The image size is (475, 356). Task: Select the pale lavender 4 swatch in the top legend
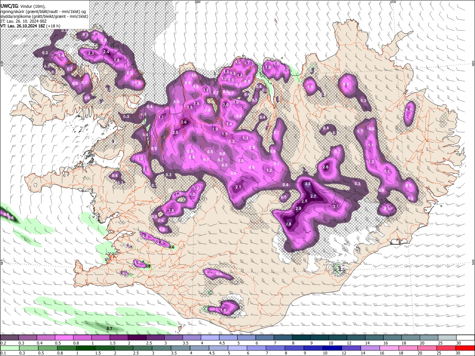(x=210, y=337)
